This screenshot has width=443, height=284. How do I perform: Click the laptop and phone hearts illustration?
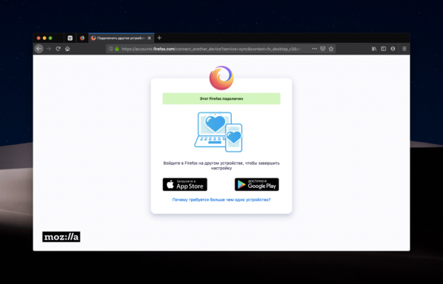(219, 132)
